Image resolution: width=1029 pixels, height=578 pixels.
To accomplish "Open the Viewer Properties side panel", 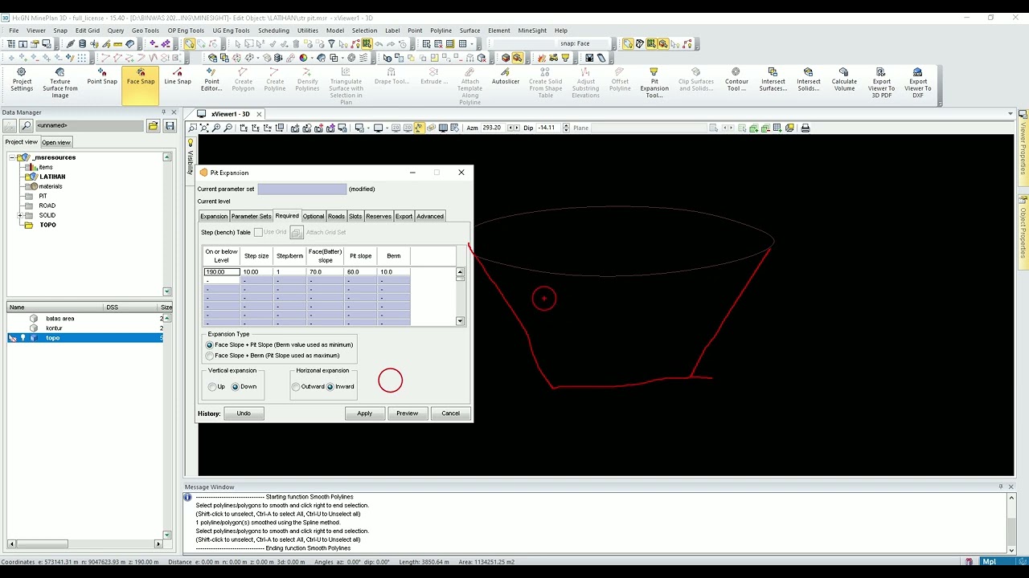I will [x=1023, y=148].
